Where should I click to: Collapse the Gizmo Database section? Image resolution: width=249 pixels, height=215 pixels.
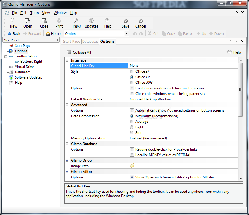pyautogui.click(x=67, y=144)
